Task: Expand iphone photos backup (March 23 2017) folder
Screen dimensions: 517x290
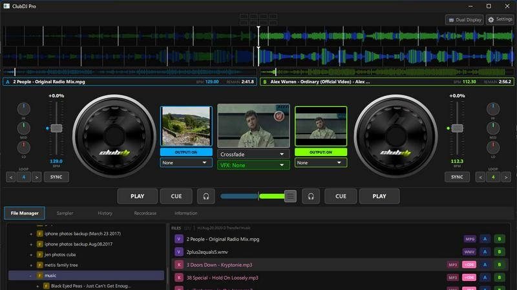Action: (x=31, y=234)
